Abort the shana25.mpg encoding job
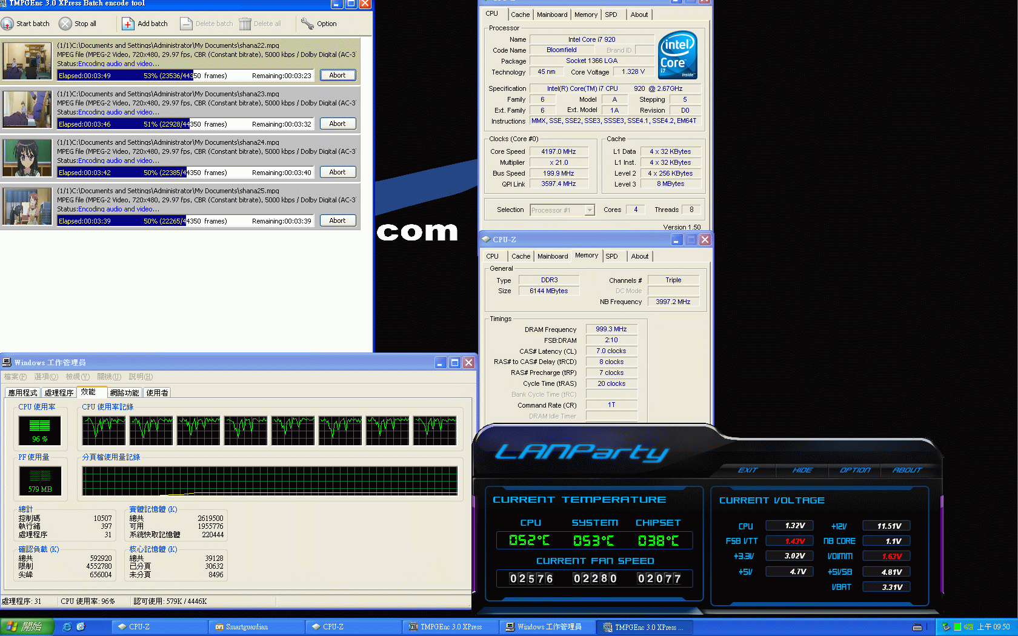 pyautogui.click(x=338, y=220)
